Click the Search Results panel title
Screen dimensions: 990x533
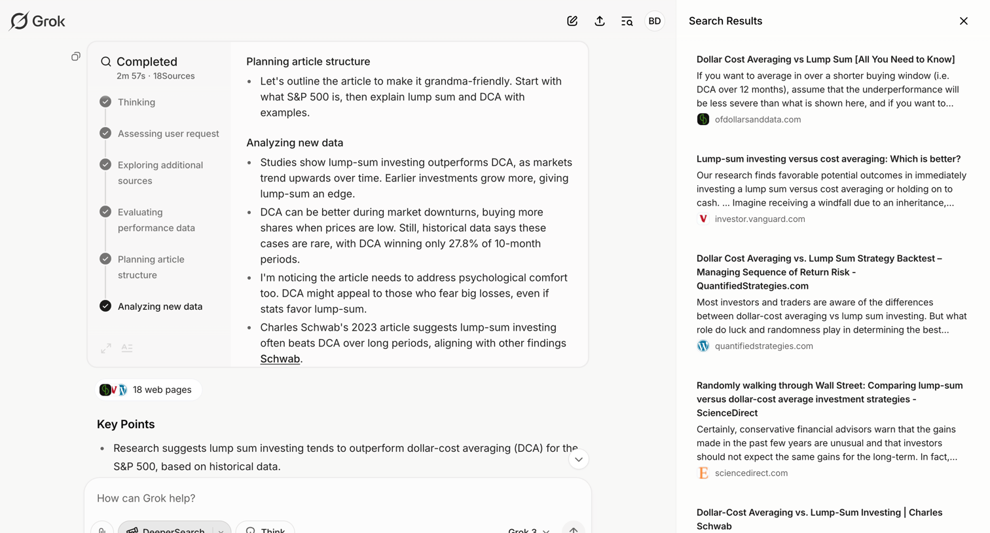[725, 21]
